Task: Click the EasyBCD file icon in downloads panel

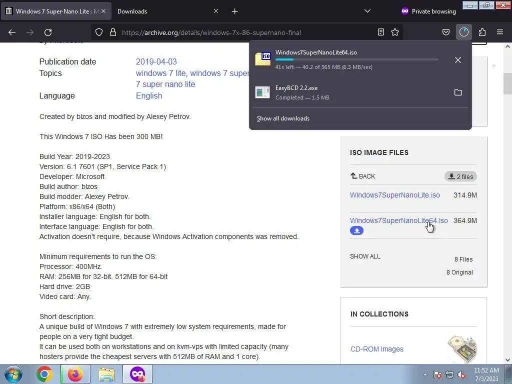Action: click(x=262, y=92)
